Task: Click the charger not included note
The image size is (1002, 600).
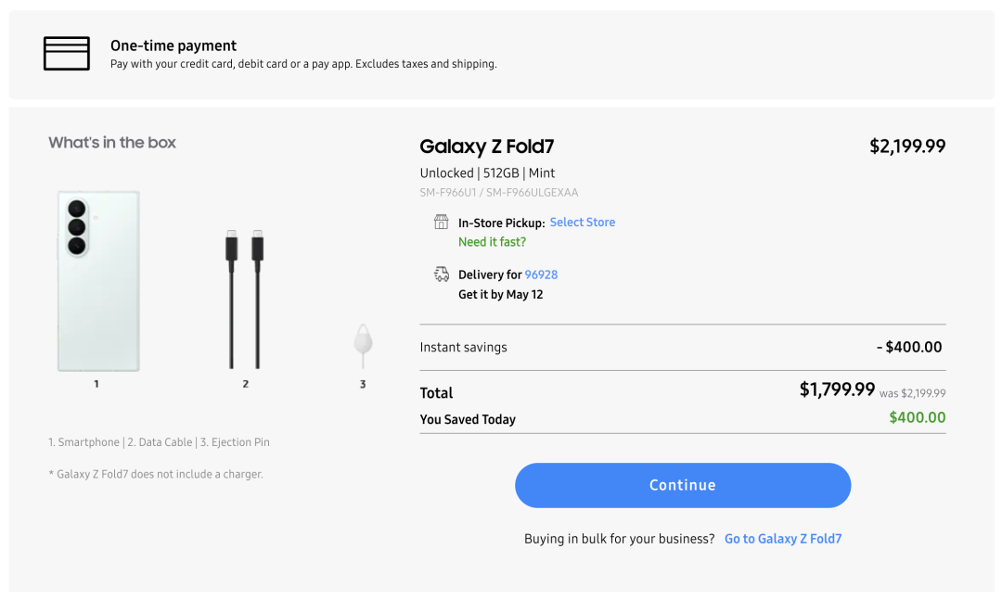Action: tap(156, 474)
